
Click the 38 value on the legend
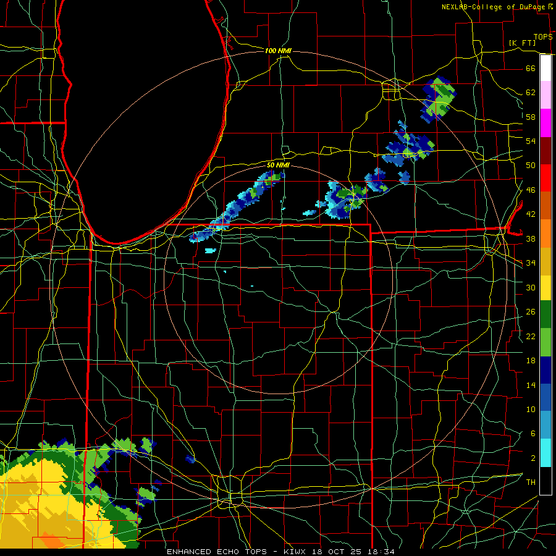[531, 238]
